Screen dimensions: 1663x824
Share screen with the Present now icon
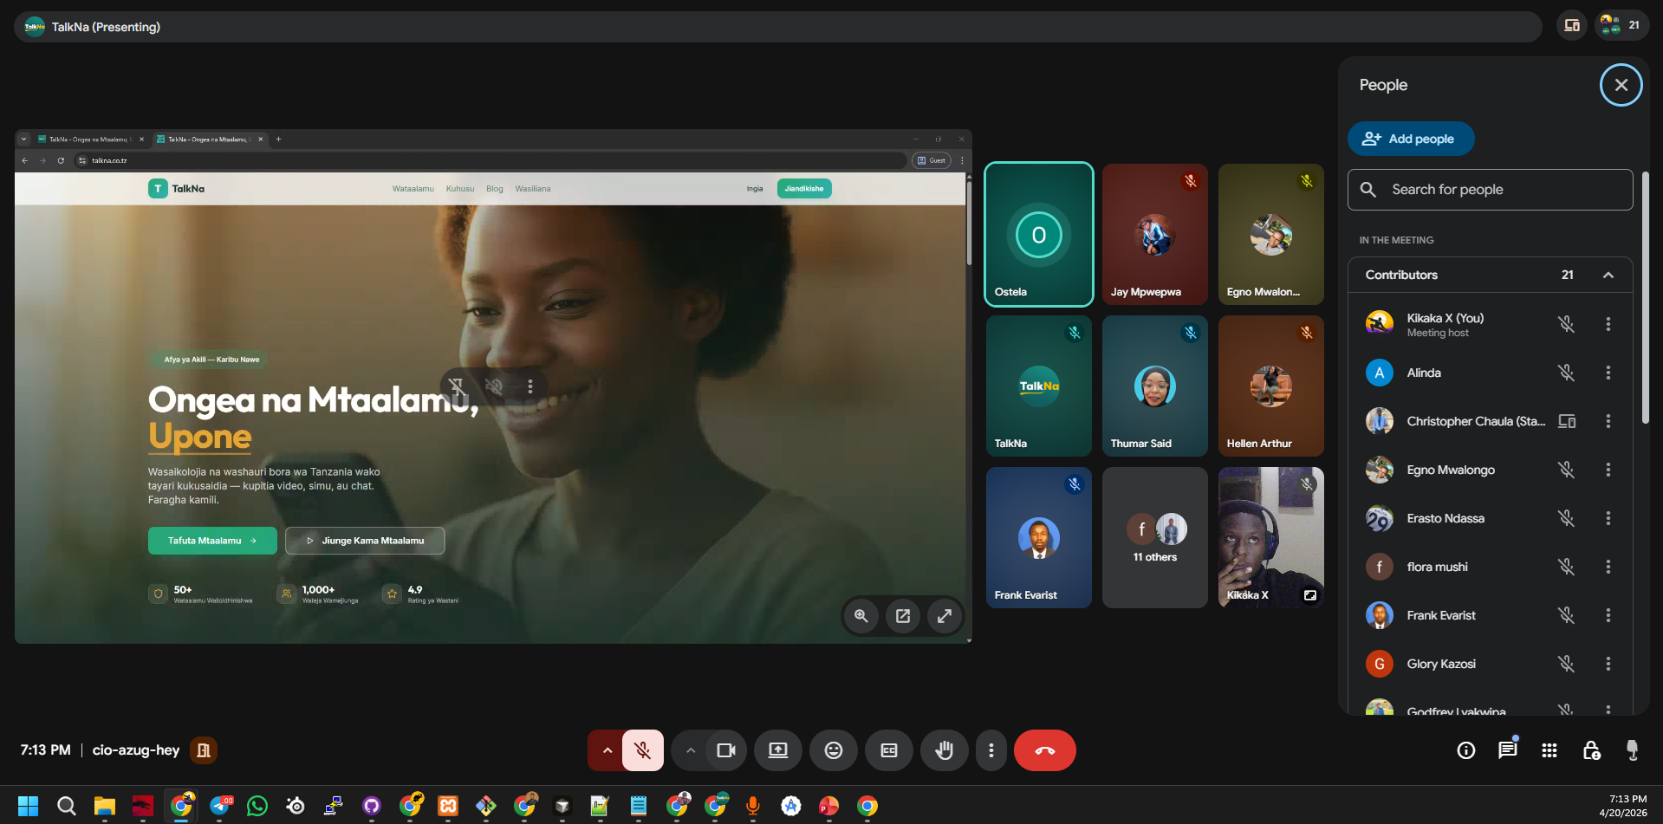coord(777,750)
